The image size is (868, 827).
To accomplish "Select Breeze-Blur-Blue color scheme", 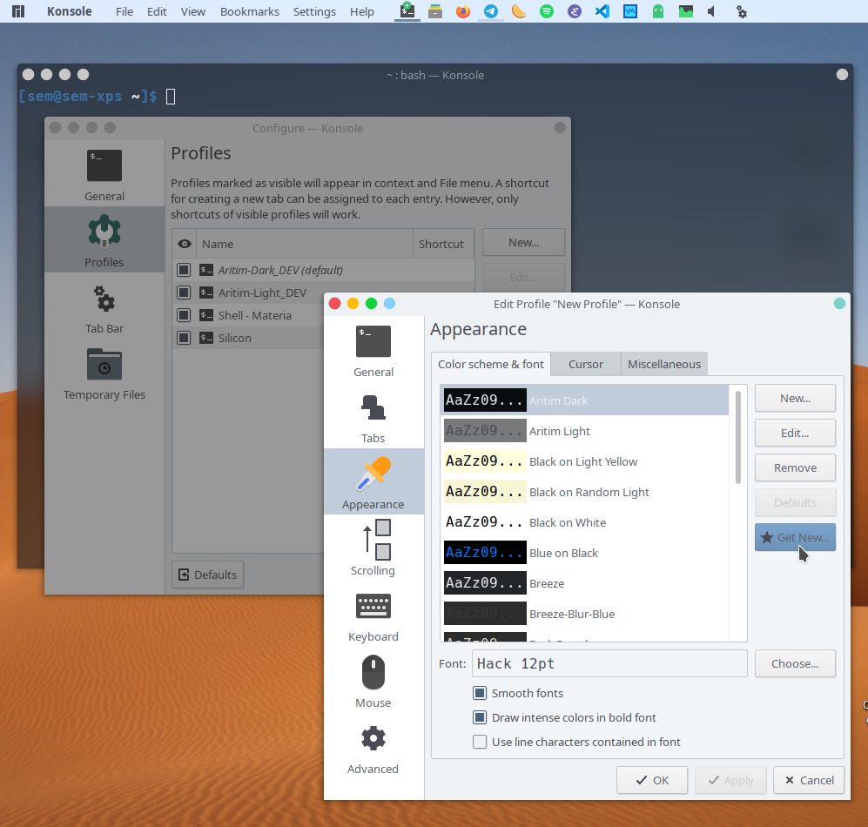I will pos(585,614).
